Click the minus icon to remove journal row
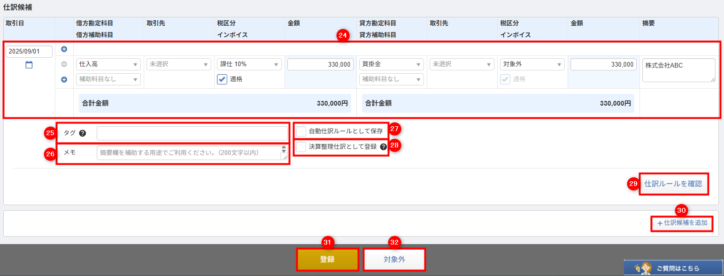 tap(64, 64)
